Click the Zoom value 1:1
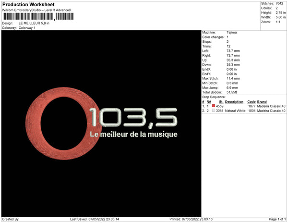This screenshot has height=223, width=288. [x=278, y=22]
